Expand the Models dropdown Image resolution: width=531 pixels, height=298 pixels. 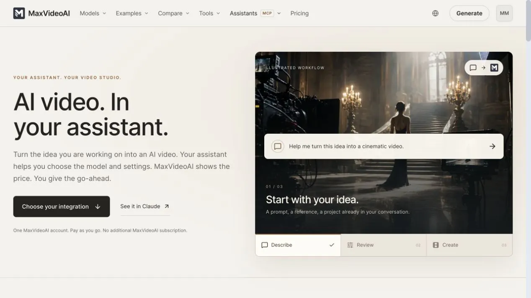point(93,13)
